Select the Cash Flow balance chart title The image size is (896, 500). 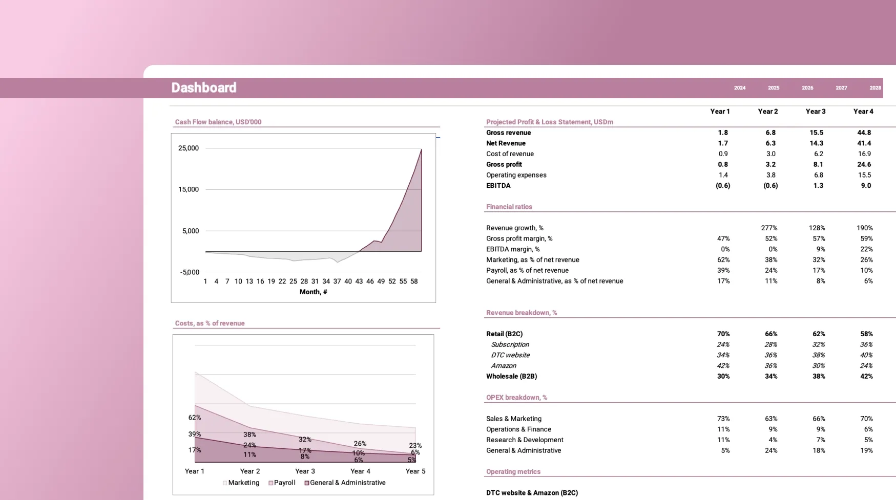coord(218,122)
